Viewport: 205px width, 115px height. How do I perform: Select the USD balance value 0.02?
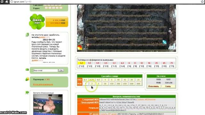[168, 79]
